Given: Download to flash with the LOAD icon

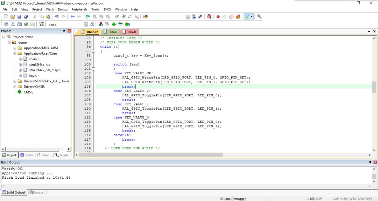Looking at the screenshot, I should pyautogui.click(x=41, y=24).
